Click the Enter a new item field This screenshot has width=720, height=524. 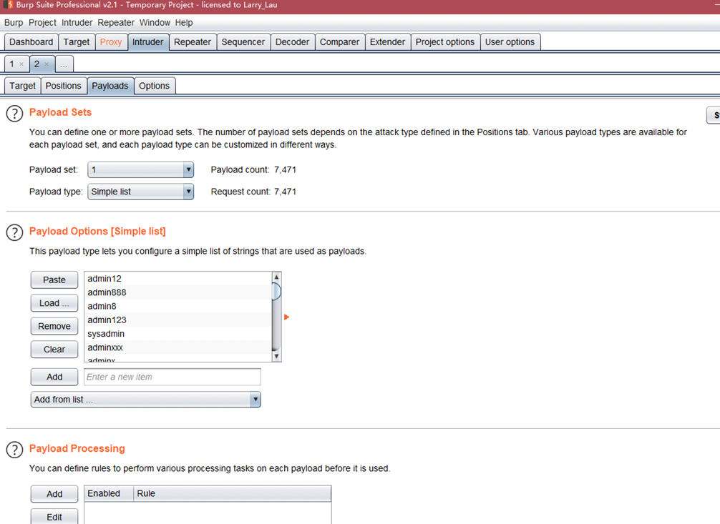[x=172, y=377]
